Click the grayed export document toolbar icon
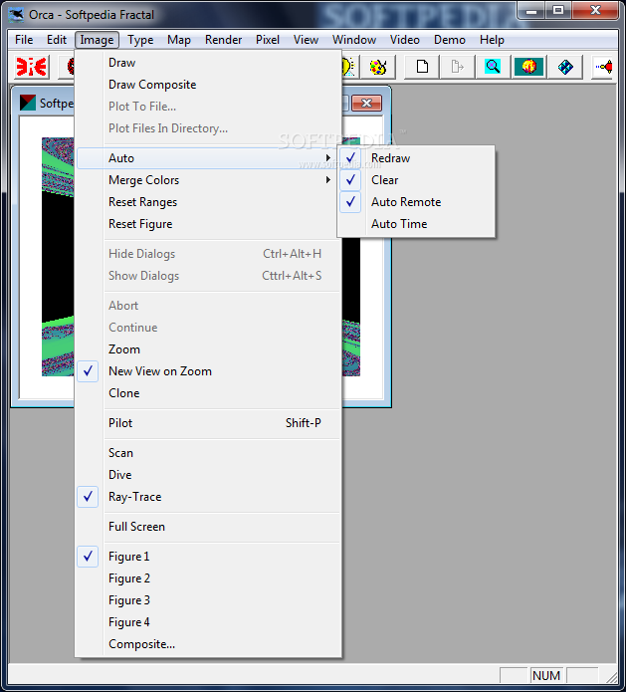Screen dimensions: 626x692 (x=458, y=67)
